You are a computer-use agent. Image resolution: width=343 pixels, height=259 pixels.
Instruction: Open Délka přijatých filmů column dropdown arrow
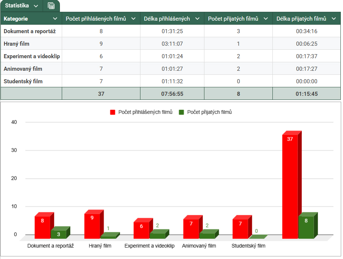pos(333,19)
